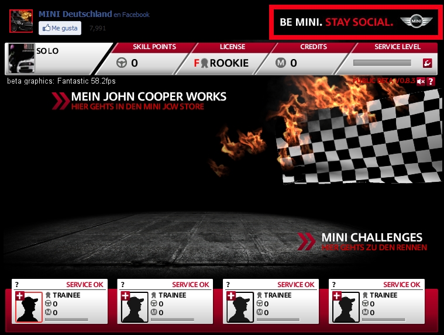Screen dimensions: 444x335
Task: Select the Service Level header tab
Action: point(397,47)
